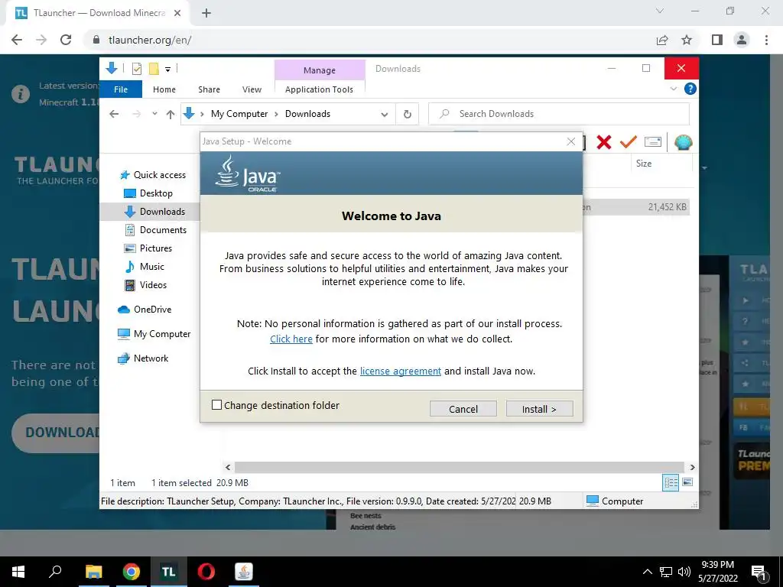Check Change destination folder box
Screen dimensions: 783x587
tap(216, 405)
